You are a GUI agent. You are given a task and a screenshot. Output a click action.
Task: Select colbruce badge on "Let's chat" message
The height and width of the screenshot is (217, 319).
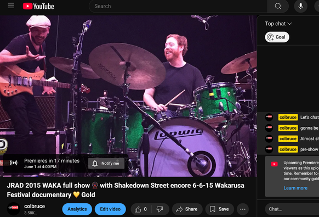tap(288, 117)
